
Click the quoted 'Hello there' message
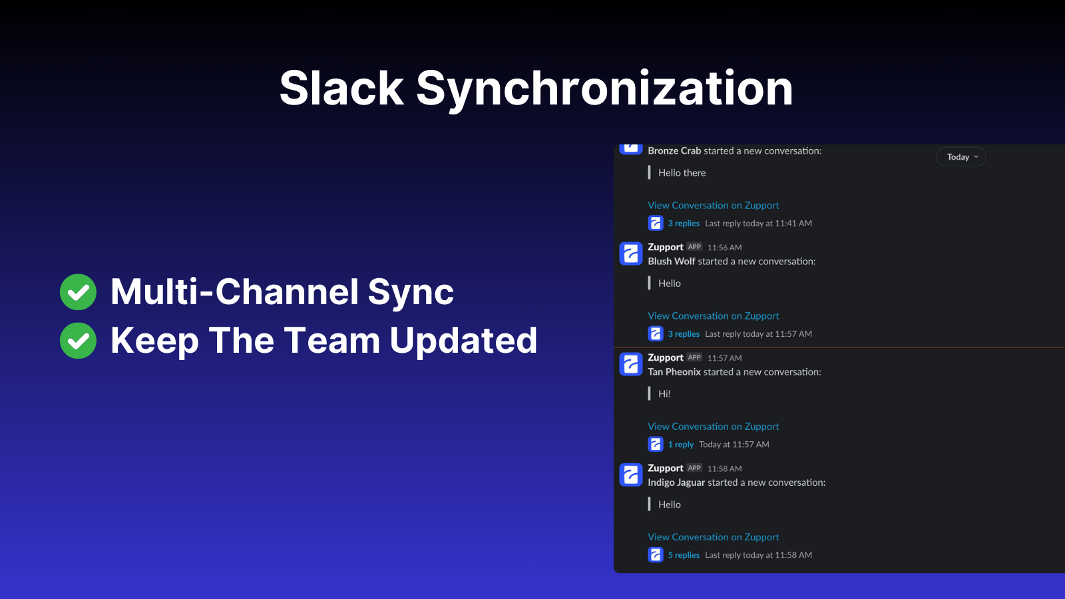(x=682, y=173)
